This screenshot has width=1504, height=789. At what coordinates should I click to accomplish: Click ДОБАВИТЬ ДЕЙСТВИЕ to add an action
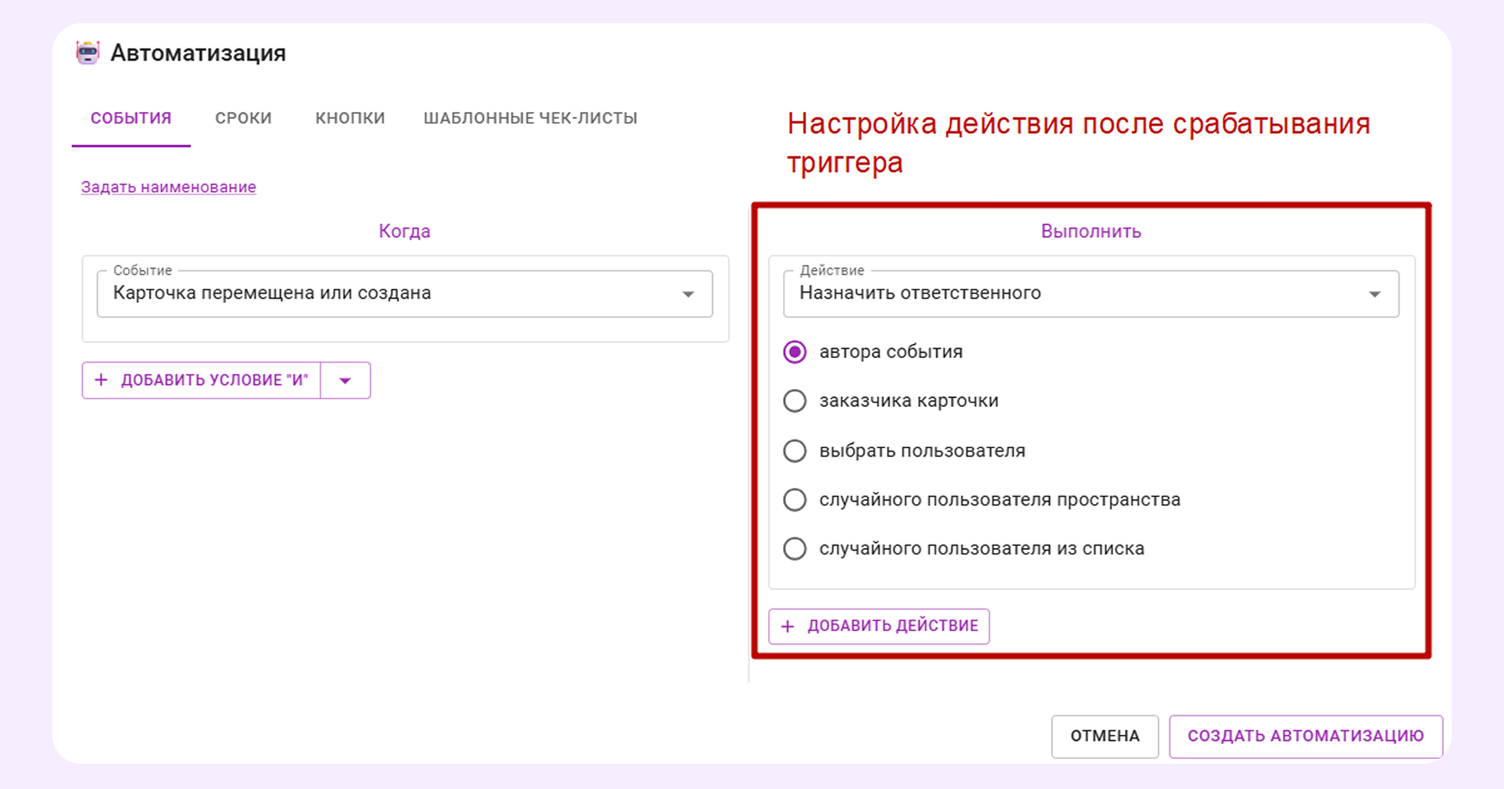click(879, 626)
